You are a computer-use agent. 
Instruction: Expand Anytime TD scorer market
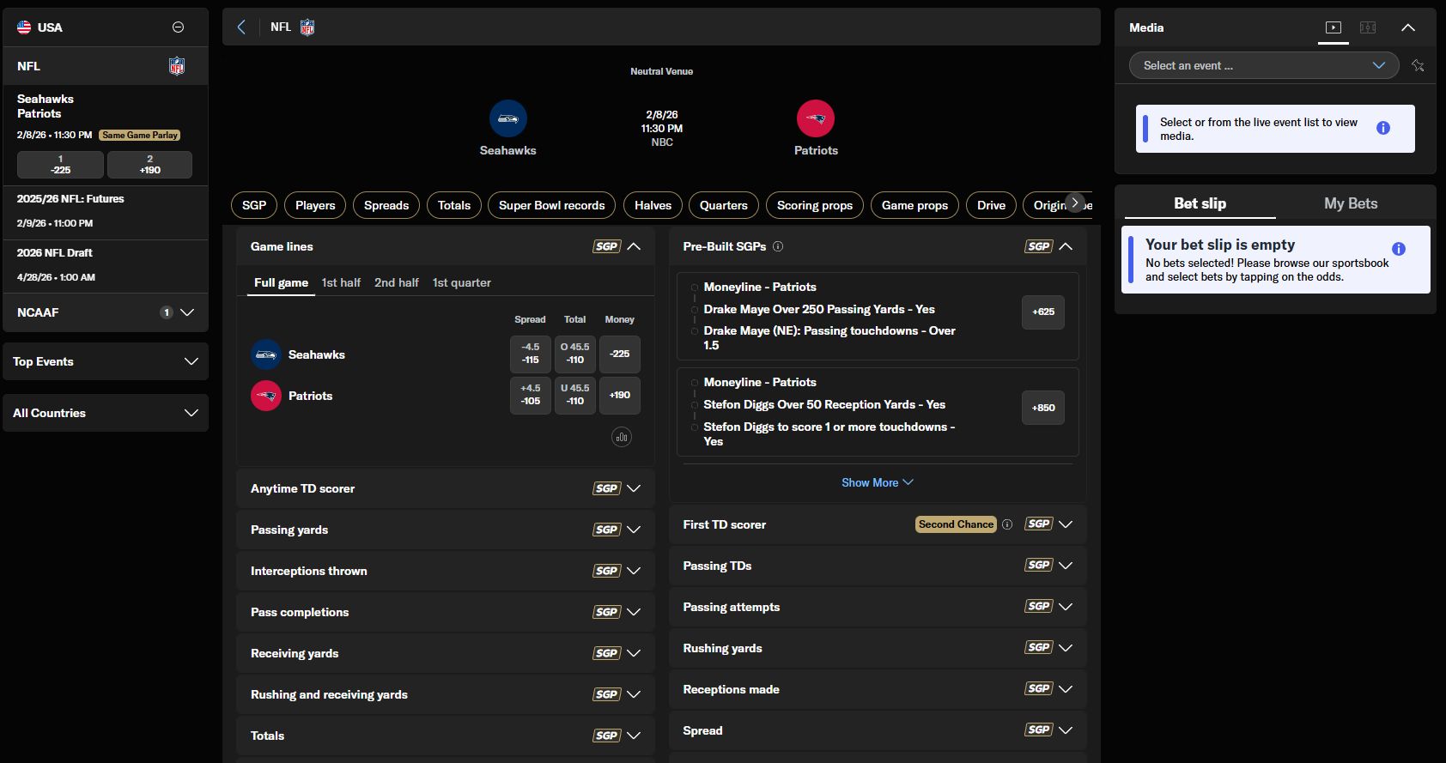445,488
